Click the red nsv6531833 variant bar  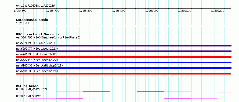point(124,74)
